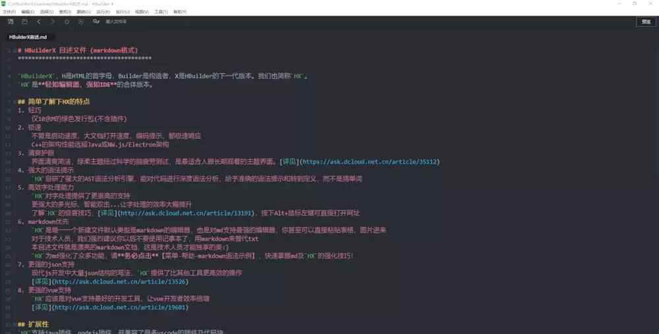The image size is (659, 334).
Task: Click the list item '6. markdown优先'
Action: pos(43,222)
